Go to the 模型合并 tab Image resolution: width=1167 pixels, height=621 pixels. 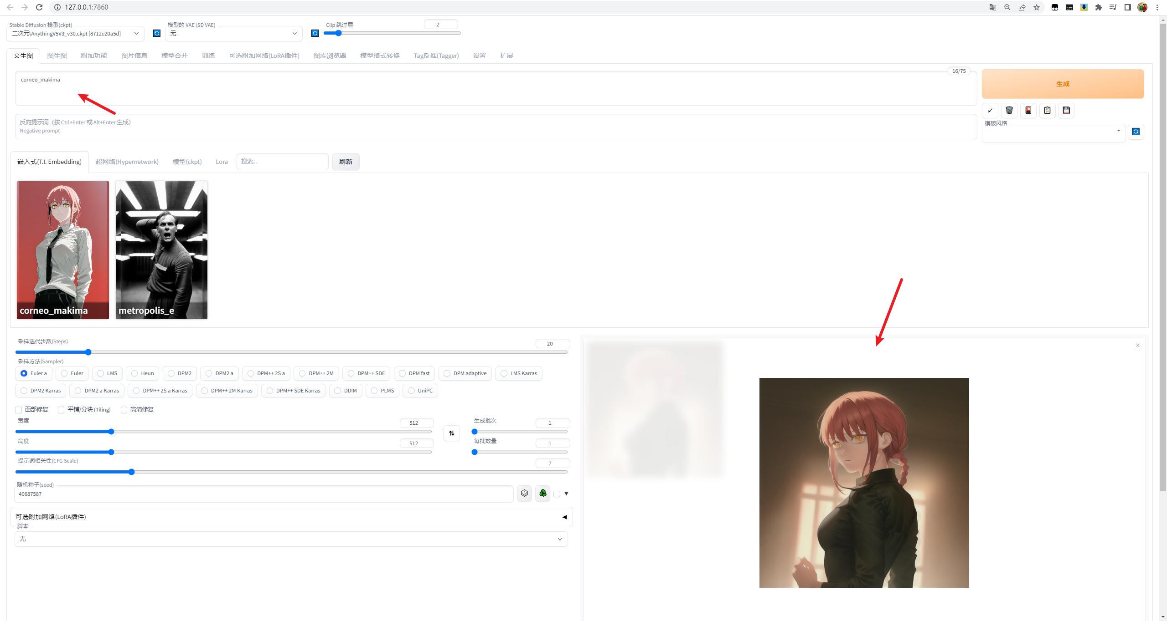[x=175, y=56]
